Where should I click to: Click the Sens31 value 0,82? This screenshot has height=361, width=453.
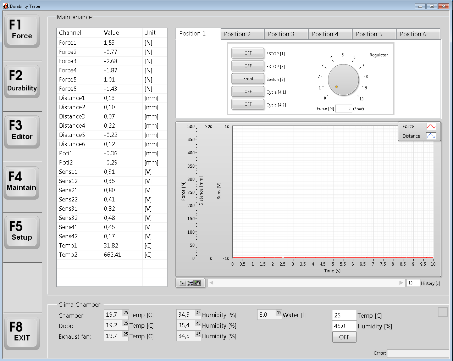[109, 209]
